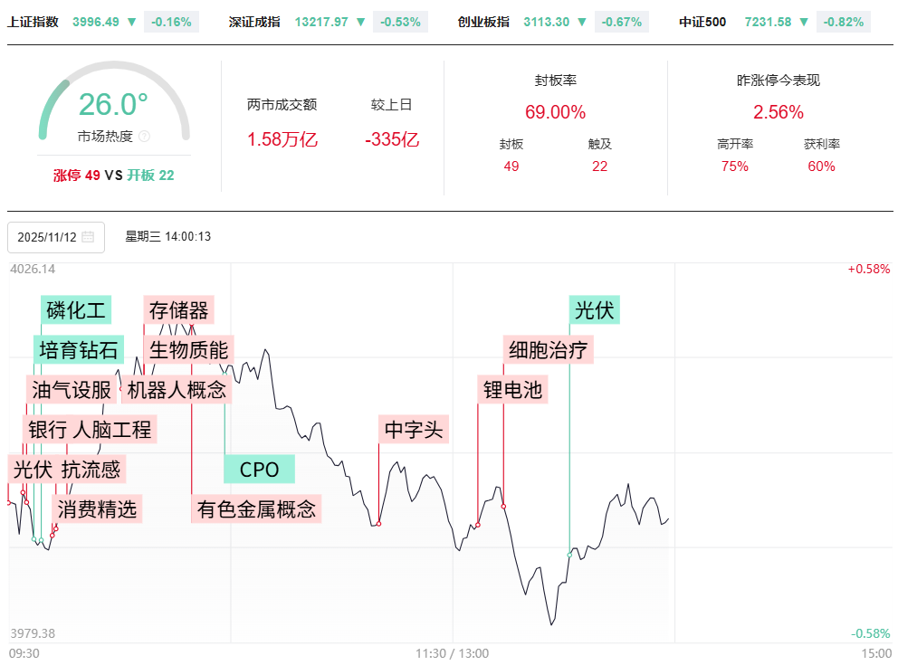Select the 中证500 index label

click(702, 22)
